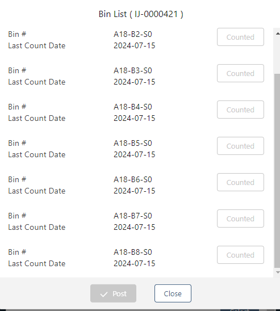Click Last Count Date label for A18-B3-S0
Image resolution: width=280 pixels, height=311 pixels.
(x=37, y=82)
